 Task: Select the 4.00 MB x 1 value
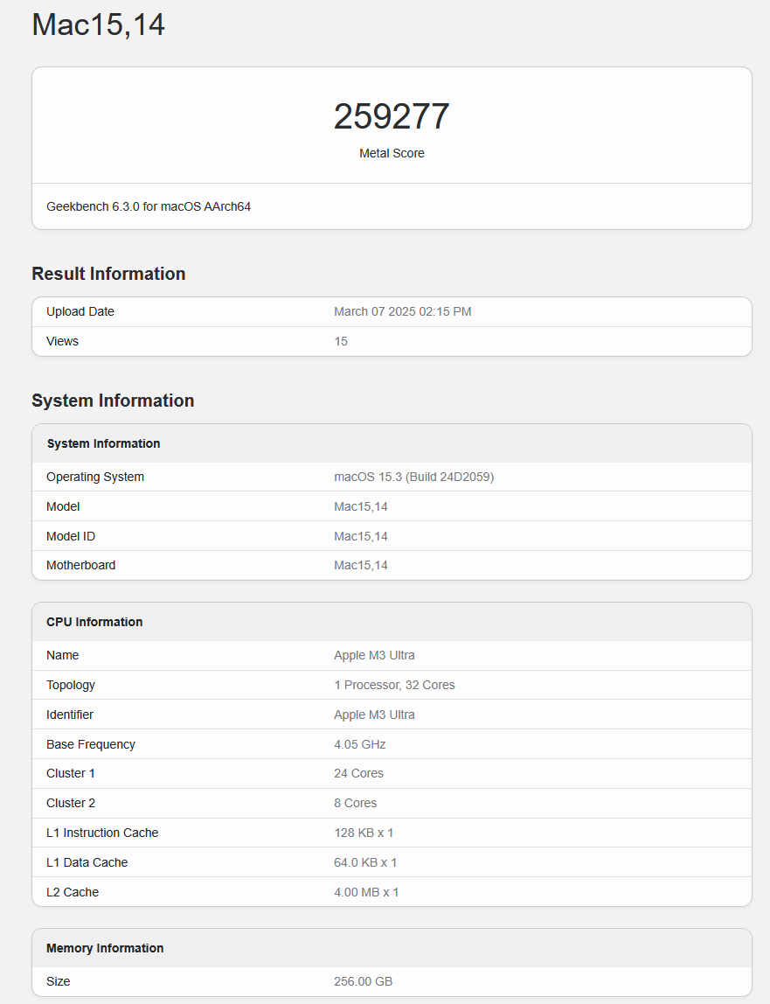(x=366, y=893)
